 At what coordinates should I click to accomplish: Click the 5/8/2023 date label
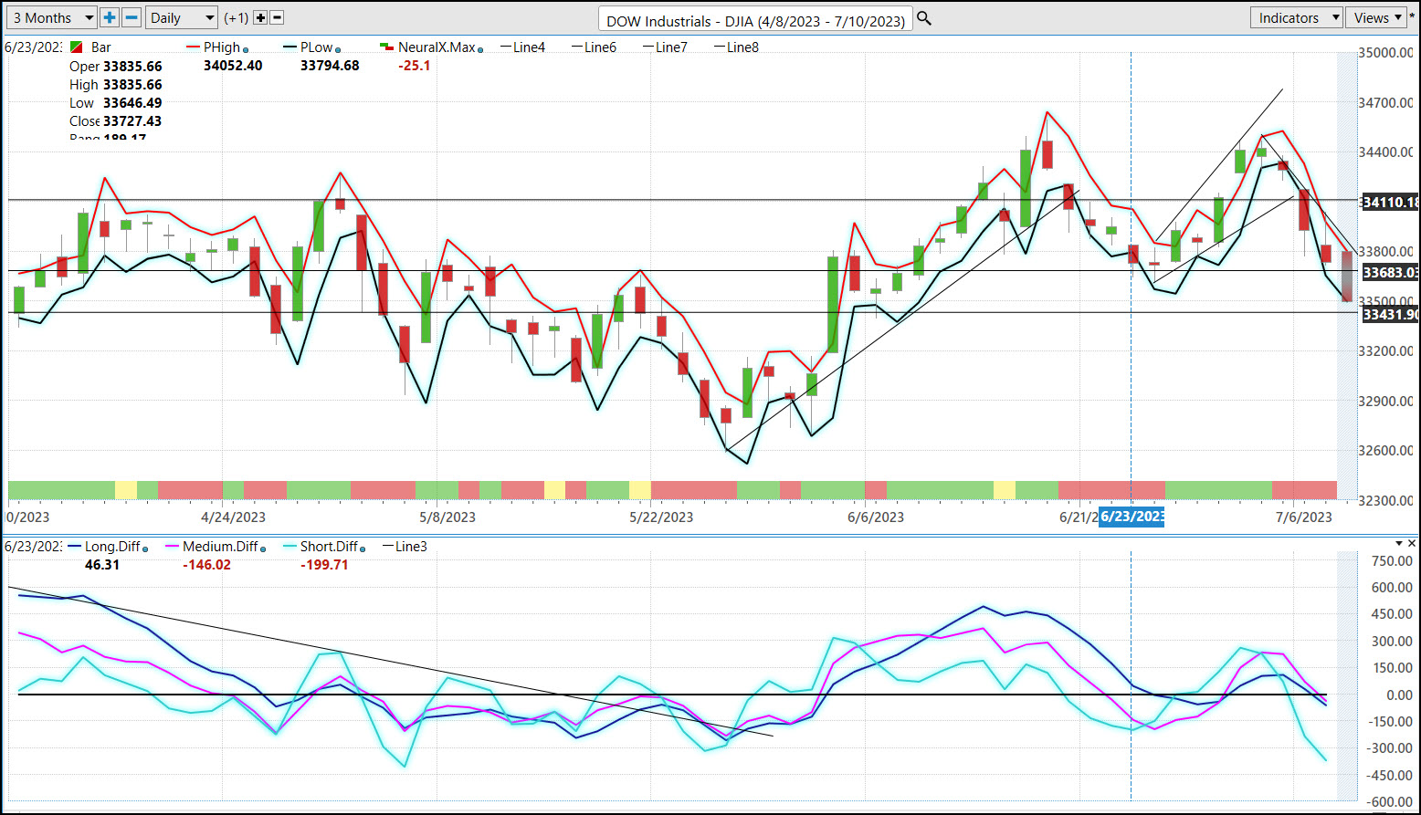pos(447,517)
